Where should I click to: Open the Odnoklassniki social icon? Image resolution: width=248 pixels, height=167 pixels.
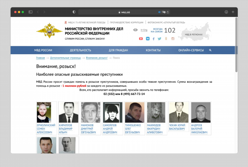coord(166,39)
